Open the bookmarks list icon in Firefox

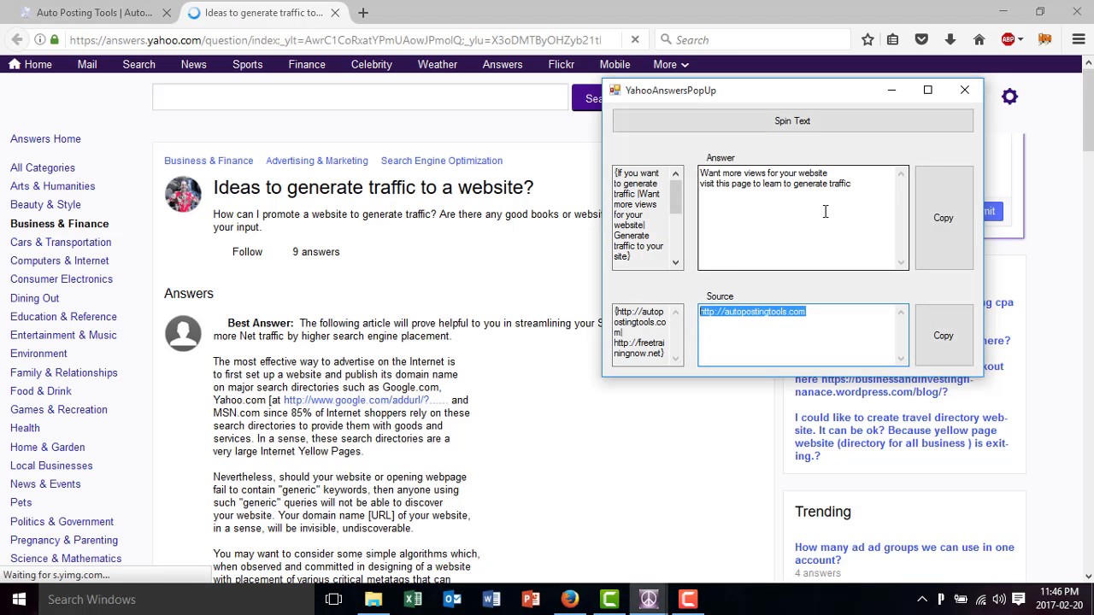click(x=892, y=39)
